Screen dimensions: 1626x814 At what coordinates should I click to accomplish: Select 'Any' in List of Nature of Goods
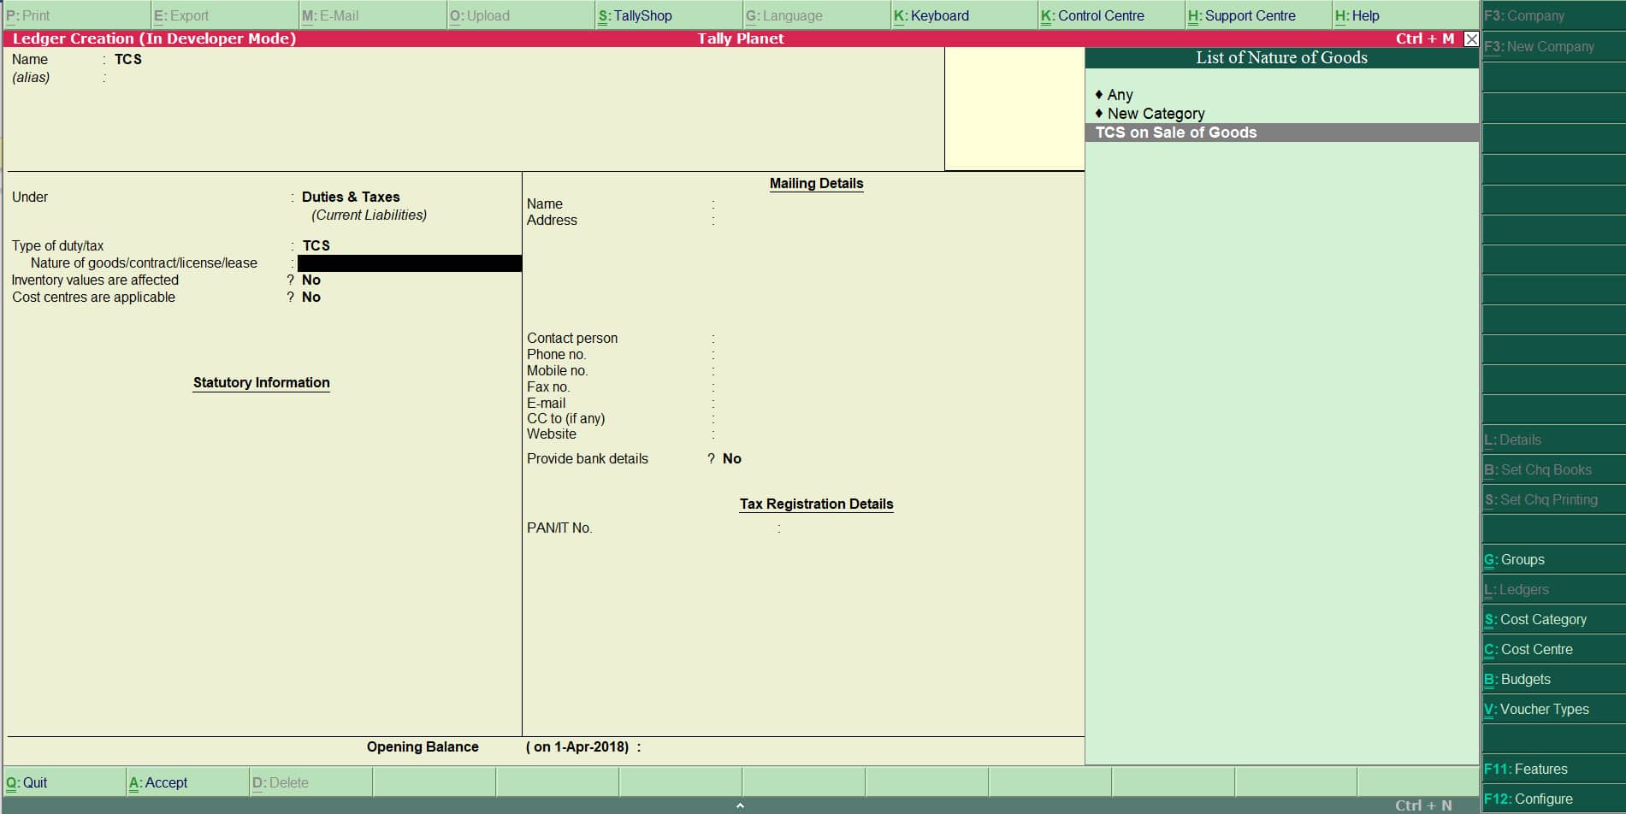1282,95
